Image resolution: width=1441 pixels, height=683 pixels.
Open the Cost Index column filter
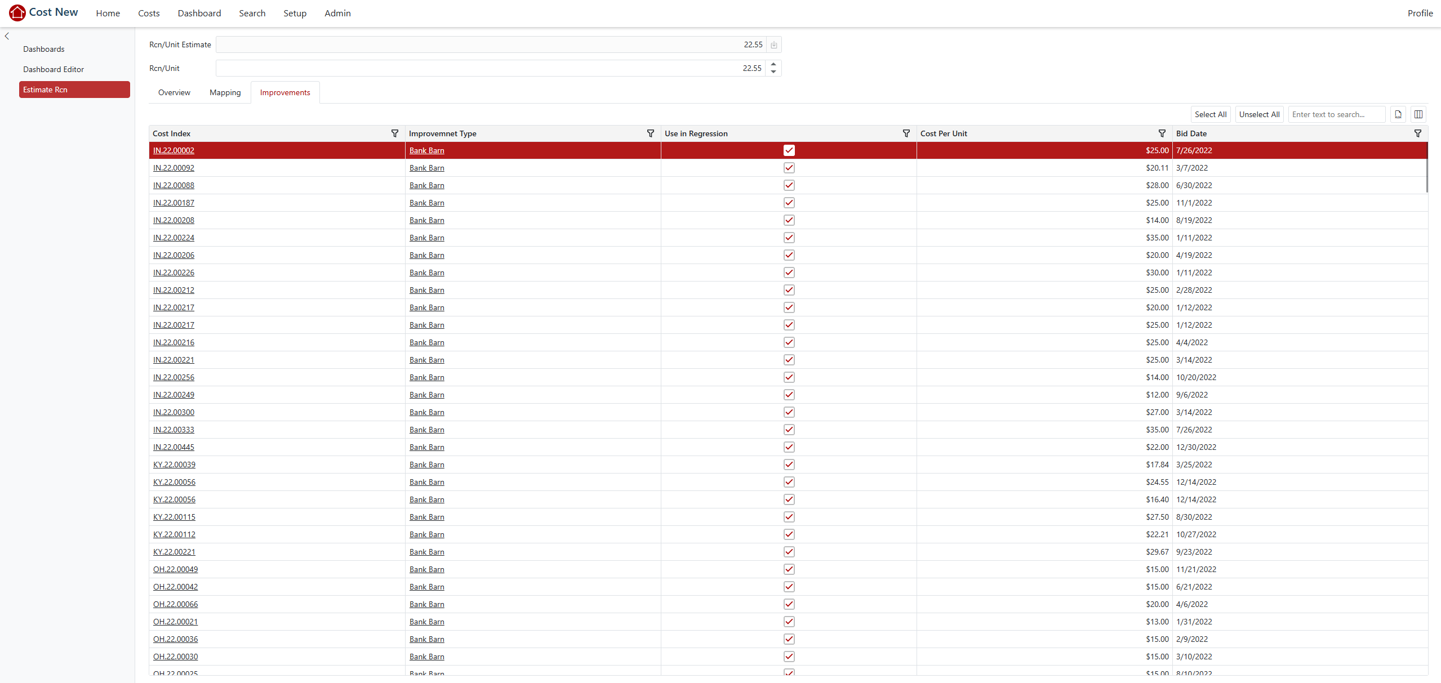coord(394,133)
